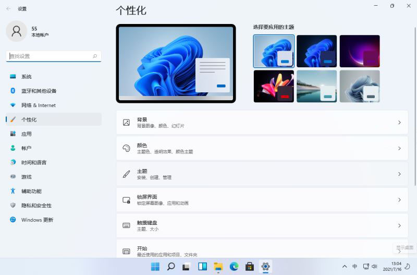Open 颜色 settings row
Screen dimensions: 417x275
(x=262, y=148)
